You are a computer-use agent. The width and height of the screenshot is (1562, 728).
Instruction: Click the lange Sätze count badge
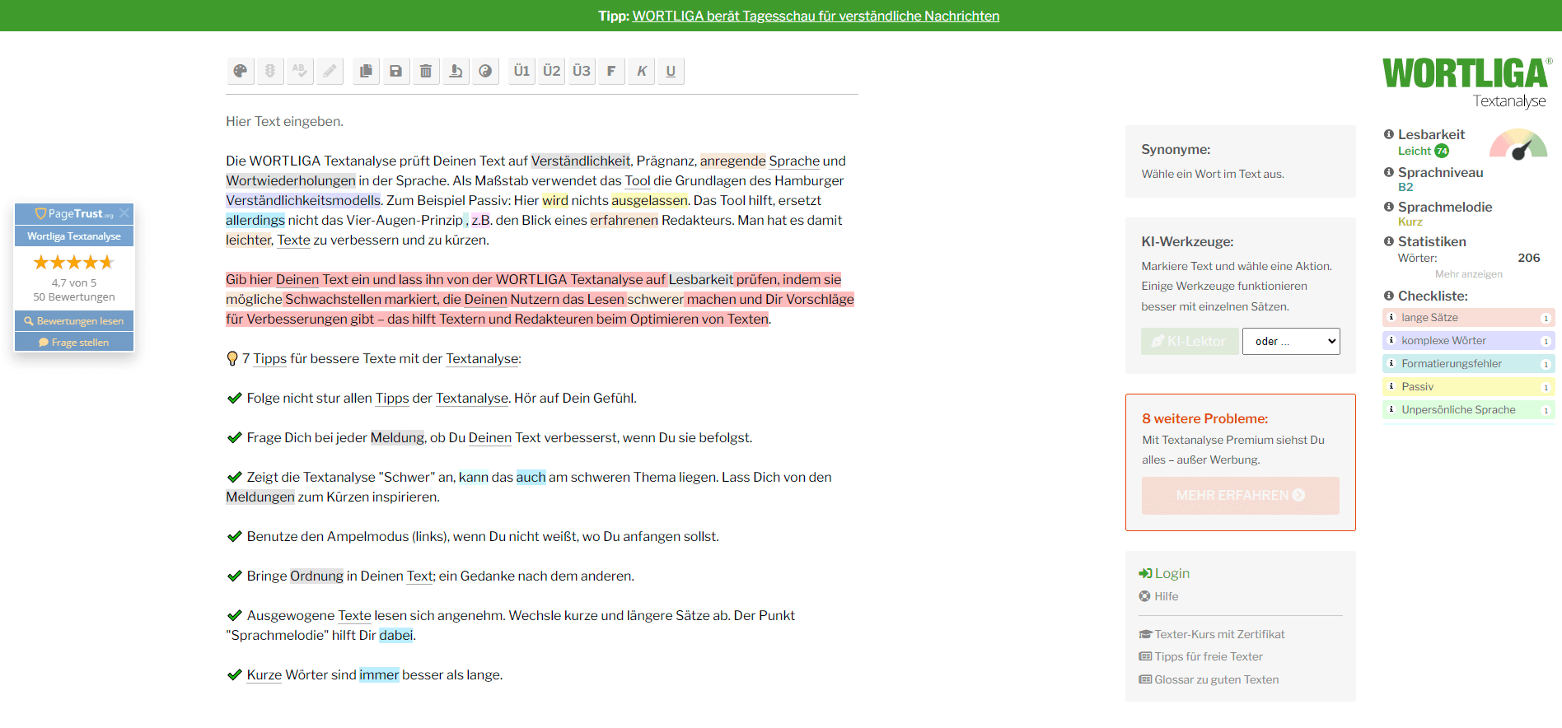(x=1546, y=318)
